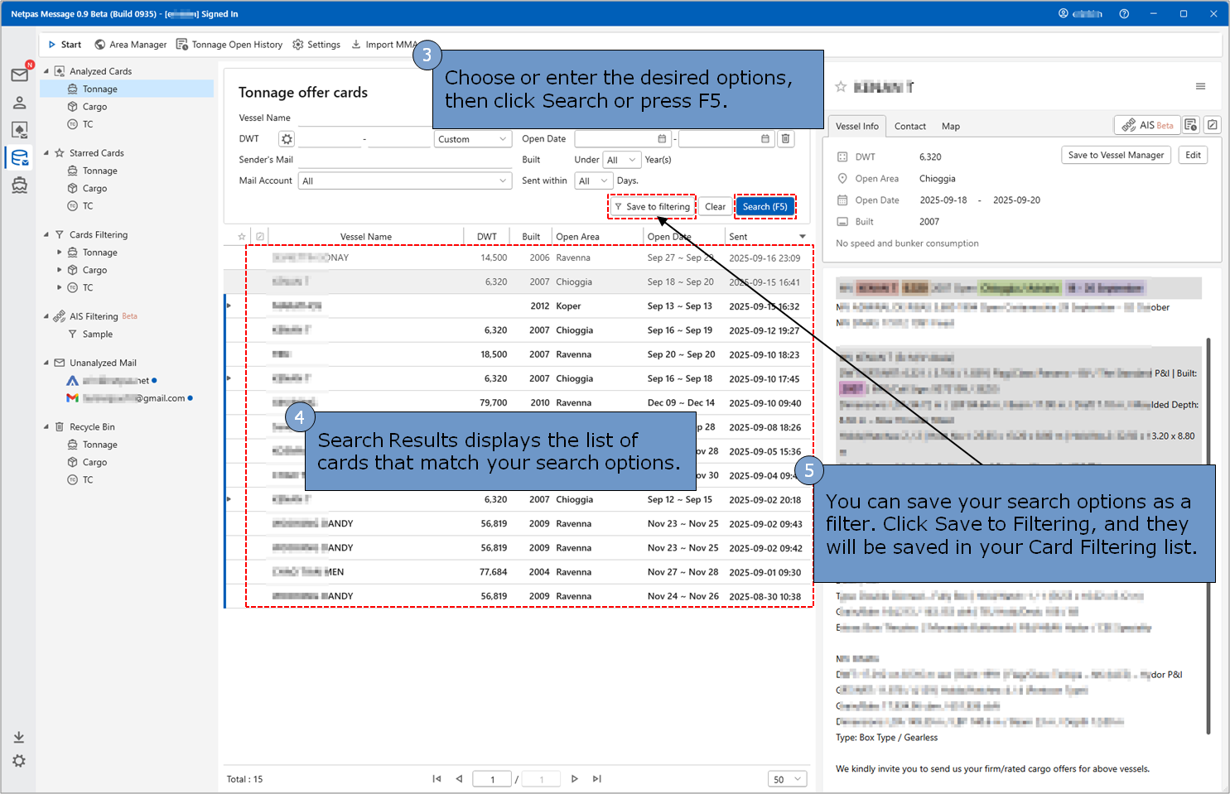Toggle the select-all checkbox column header
The height and width of the screenshot is (794, 1230).
260,237
